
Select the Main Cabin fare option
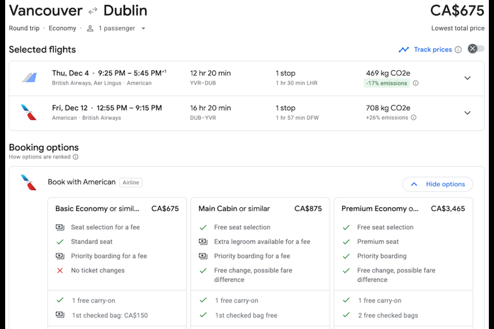[260, 209]
